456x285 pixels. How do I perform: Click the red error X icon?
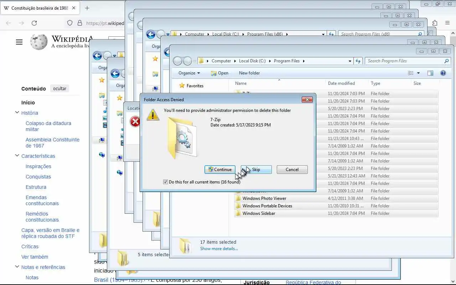[x=135, y=122]
